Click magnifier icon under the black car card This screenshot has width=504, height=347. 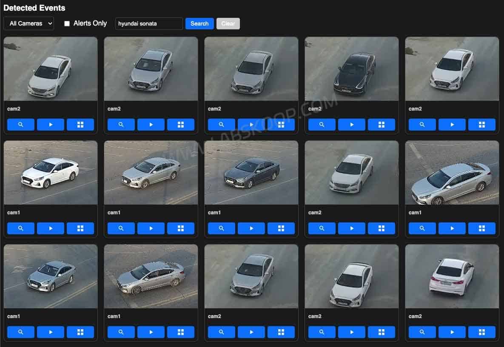[322, 124]
